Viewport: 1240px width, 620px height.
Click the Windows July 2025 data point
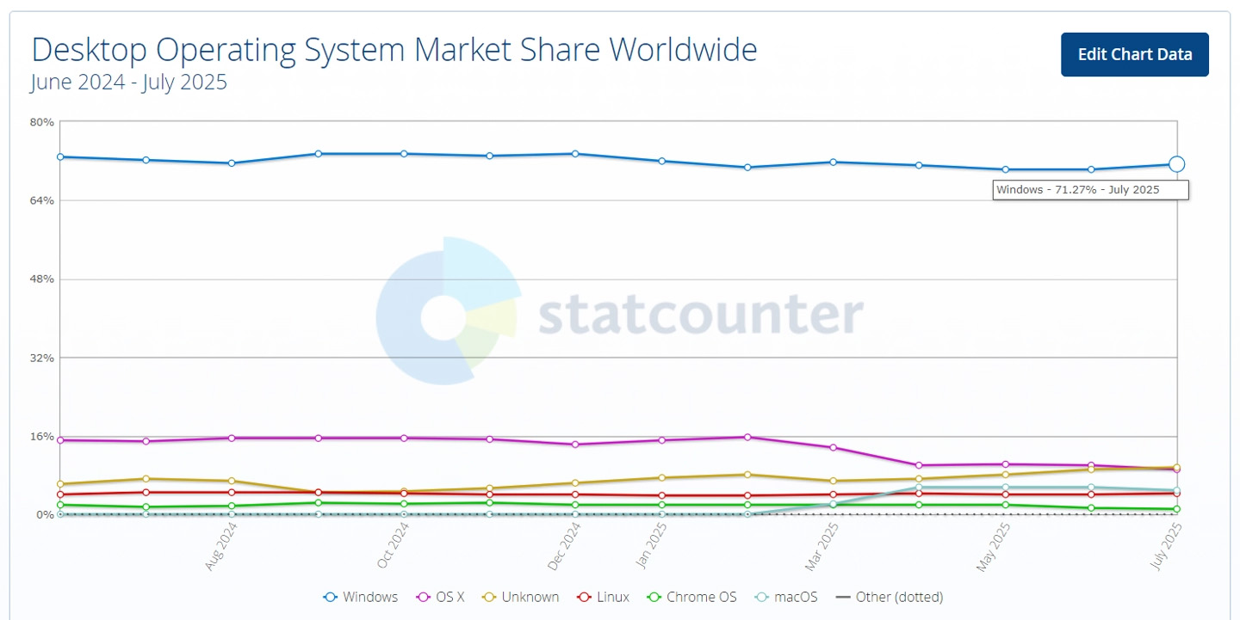pos(1176,164)
